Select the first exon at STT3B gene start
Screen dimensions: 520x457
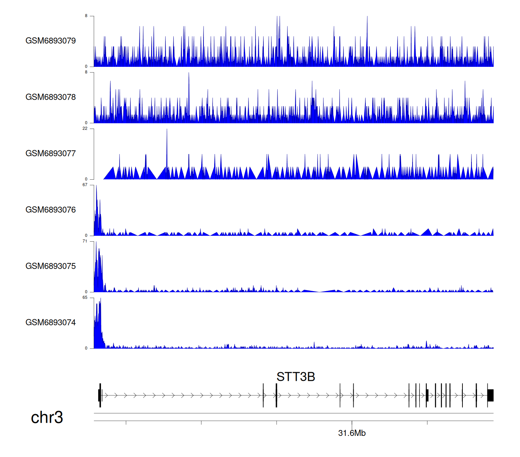99,395
